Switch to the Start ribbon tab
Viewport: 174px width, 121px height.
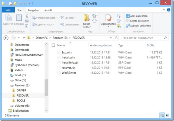click(20, 10)
